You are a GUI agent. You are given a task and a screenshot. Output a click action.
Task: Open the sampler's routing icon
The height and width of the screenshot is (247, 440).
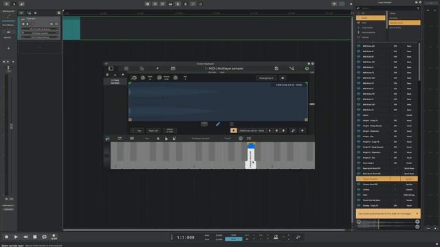[x=291, y=69]
